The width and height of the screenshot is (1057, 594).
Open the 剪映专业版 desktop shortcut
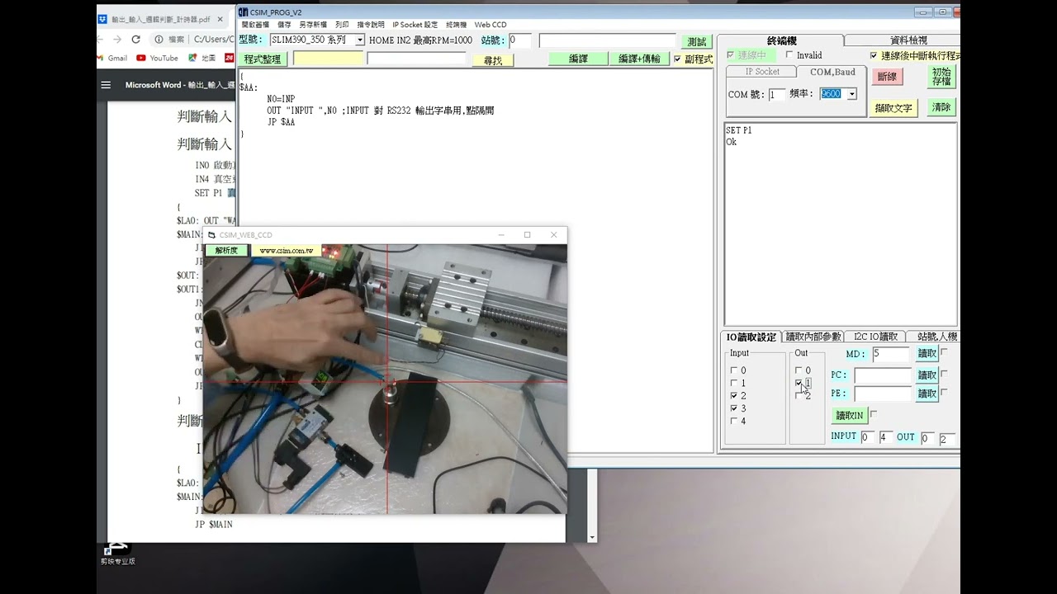pyautogui.click(x=117, y=553)
